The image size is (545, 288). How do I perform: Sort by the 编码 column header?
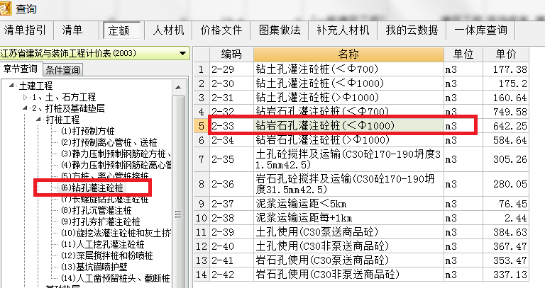click(231, 54)
